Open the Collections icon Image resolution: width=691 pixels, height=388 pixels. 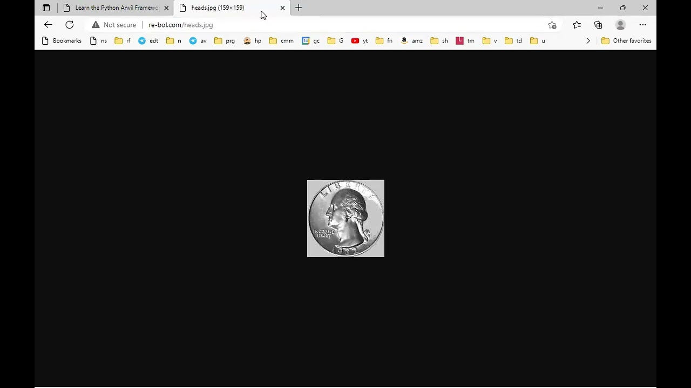pos(598,25)
